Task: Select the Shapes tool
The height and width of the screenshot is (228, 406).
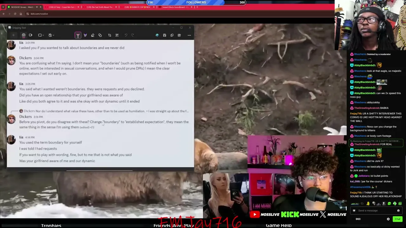Action: (100, 35)
